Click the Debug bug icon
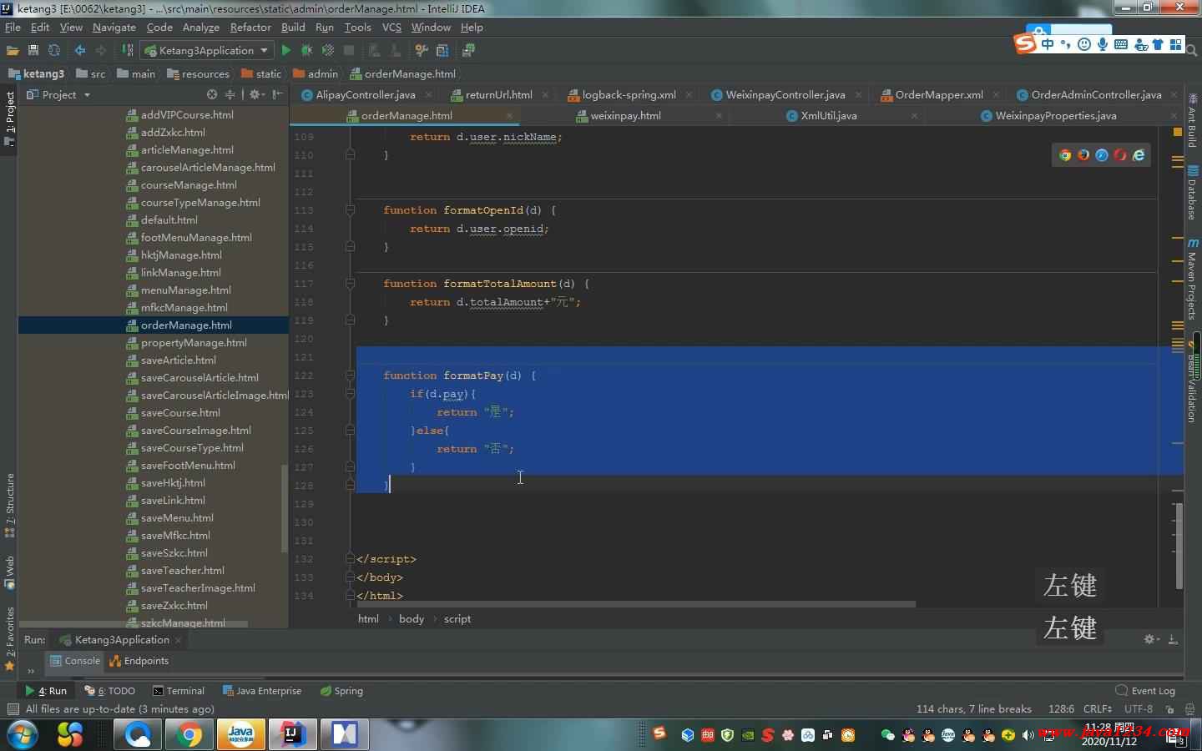 pos(307,50)
